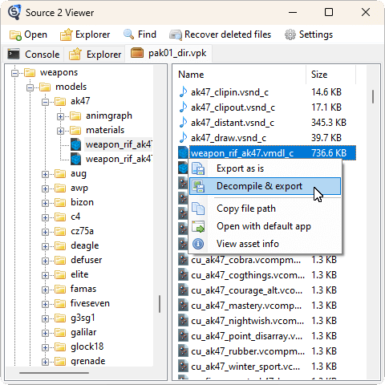Image resolution: width=385 pixels, height=385 pixels.
Task: Click the Settings gear icon
Action: pyautogui.click(x=290, y=34)
